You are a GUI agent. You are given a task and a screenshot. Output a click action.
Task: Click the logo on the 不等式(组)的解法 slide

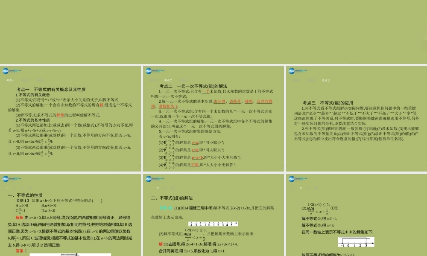point(155,179)
